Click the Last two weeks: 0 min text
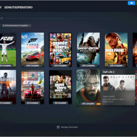 [113, 99]
